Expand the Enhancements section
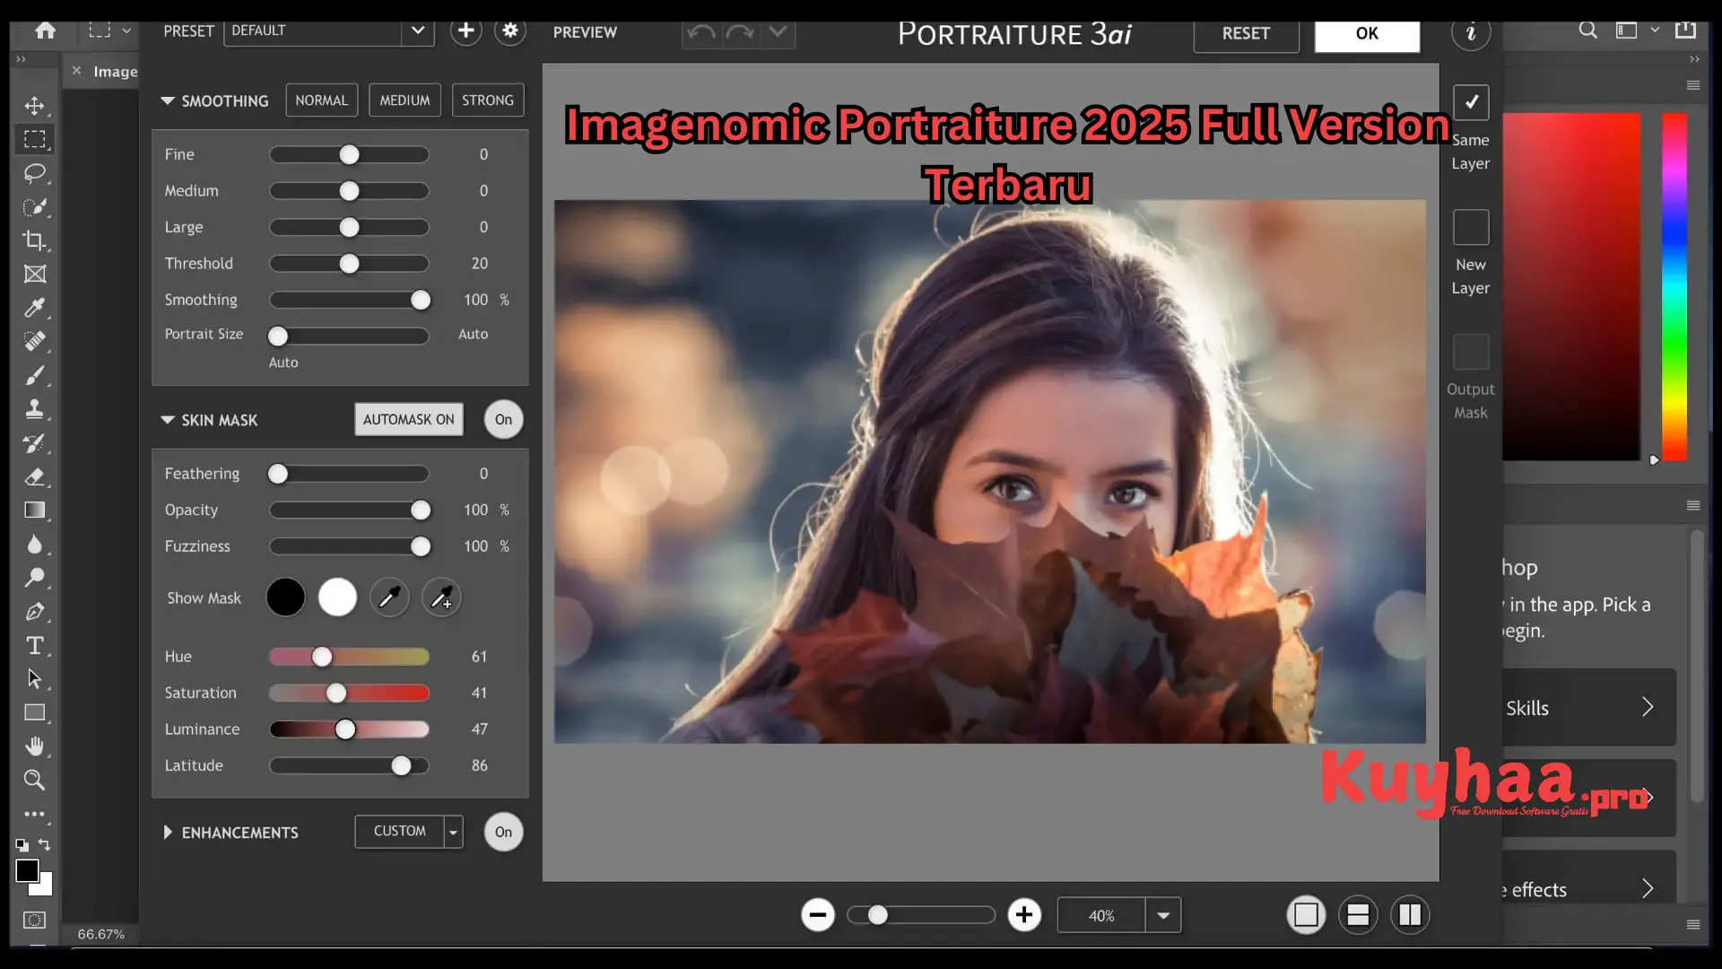This screenshot has width=1722, height=969. (x=168, y=833)
